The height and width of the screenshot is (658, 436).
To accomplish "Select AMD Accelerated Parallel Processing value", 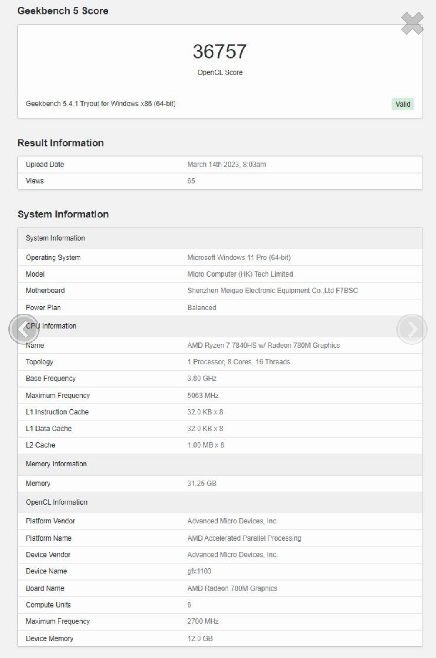I will coord(244,538).
